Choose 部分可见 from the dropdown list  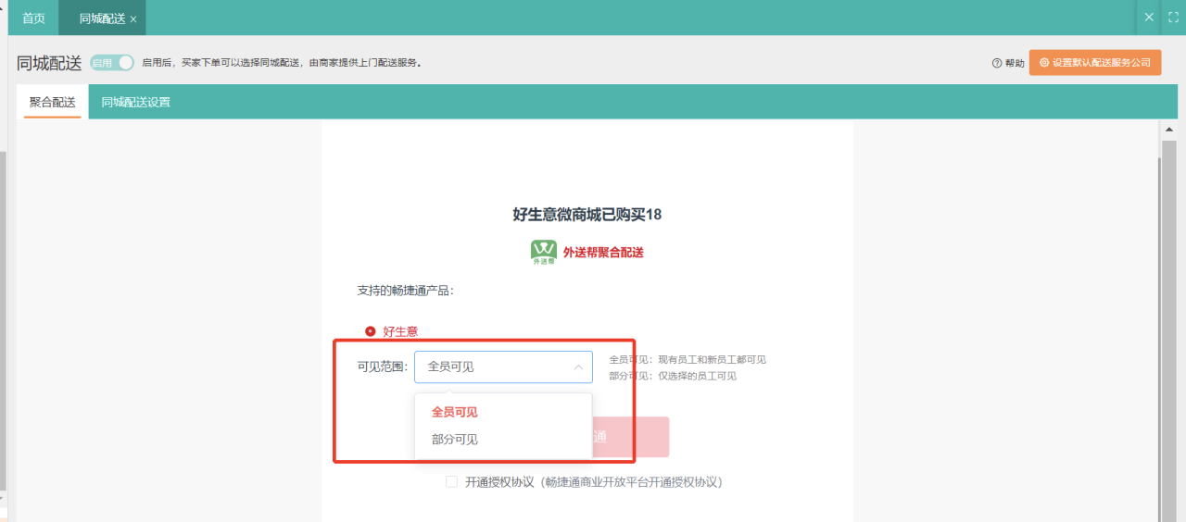455,440
